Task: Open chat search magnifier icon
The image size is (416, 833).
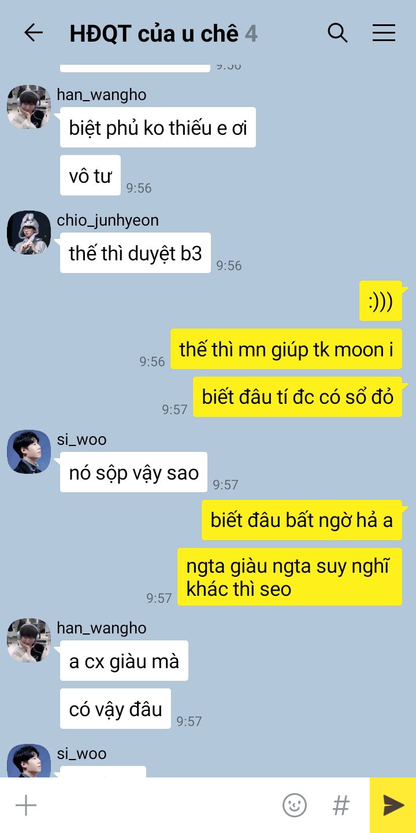Action: click(x=337, y=33)
